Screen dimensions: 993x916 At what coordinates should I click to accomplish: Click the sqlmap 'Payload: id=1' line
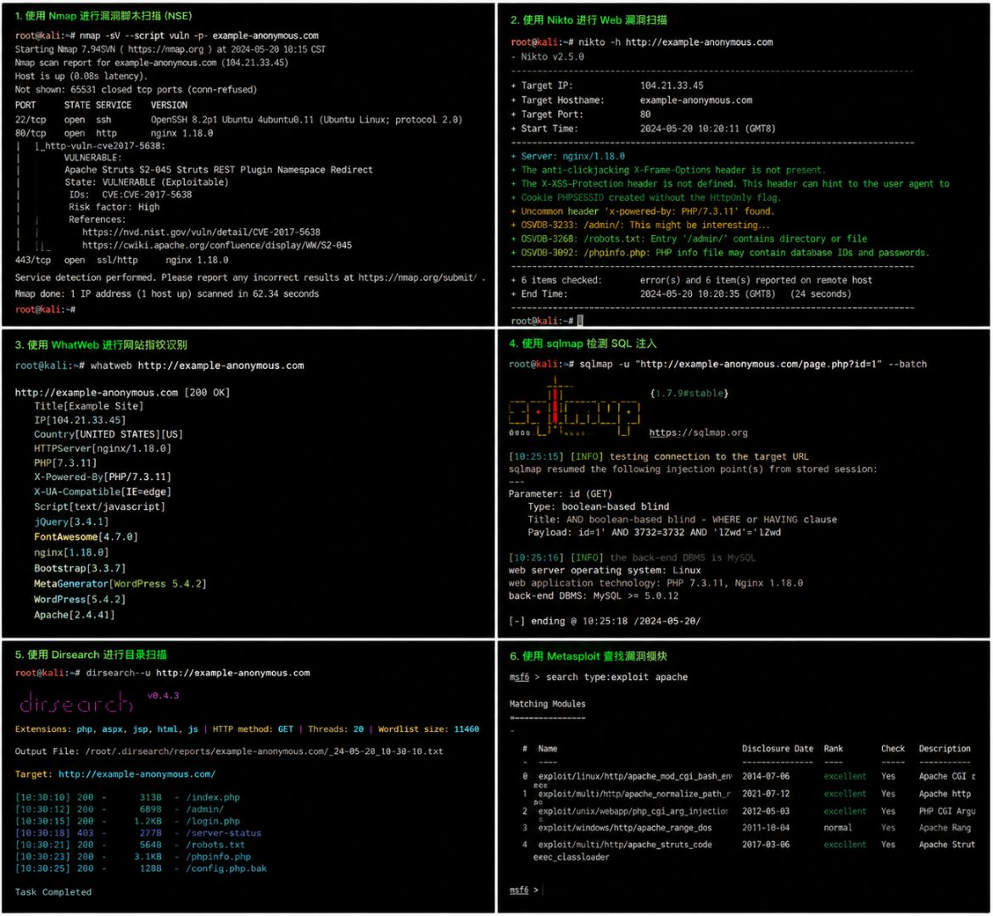(x=654, y=532)
